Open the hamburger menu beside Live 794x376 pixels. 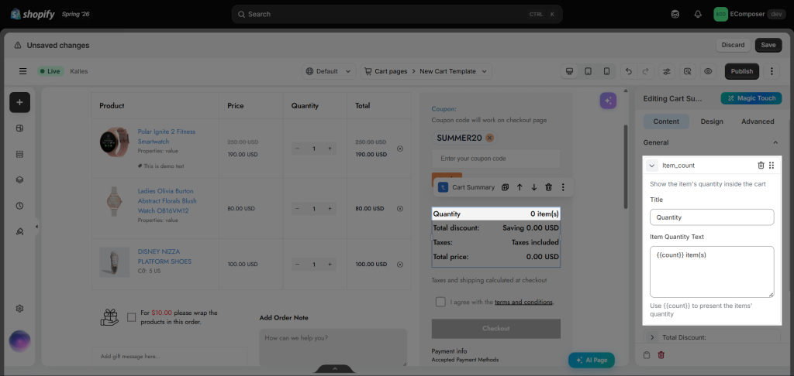(22, 71)
